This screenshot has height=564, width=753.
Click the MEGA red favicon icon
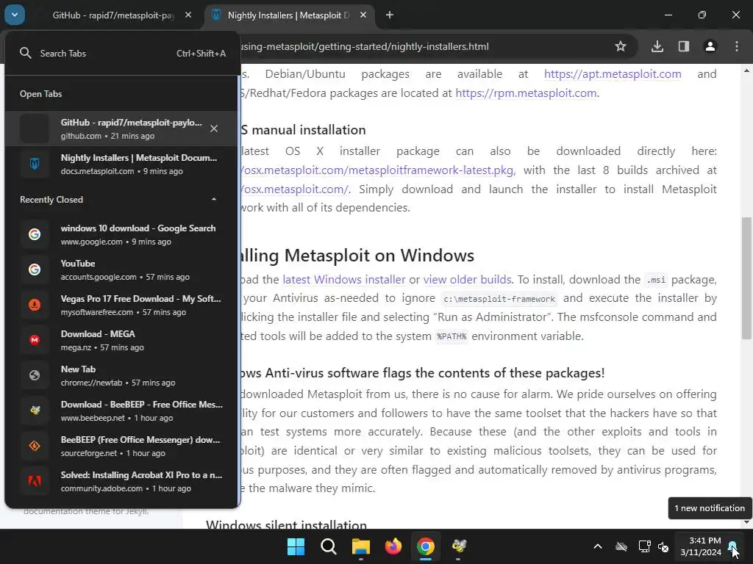click(x=35, y=340)
